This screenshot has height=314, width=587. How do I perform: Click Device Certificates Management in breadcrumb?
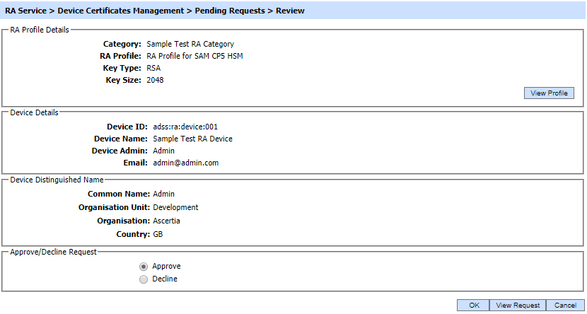112,11
